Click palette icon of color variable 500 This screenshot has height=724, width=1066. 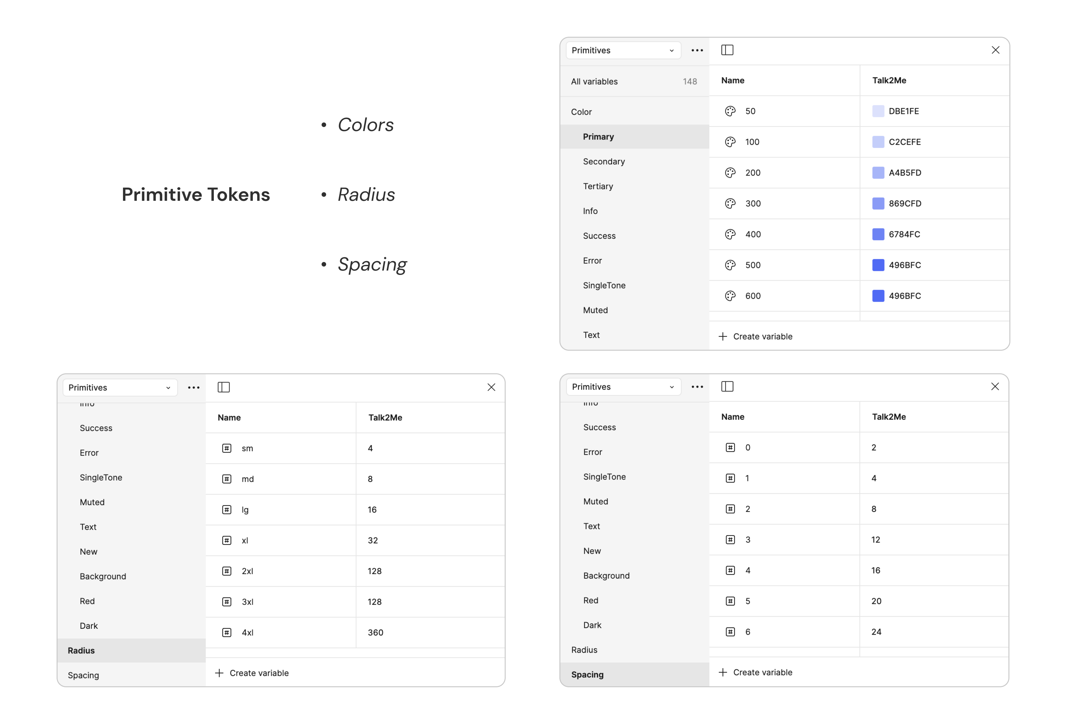click(730, 265)
